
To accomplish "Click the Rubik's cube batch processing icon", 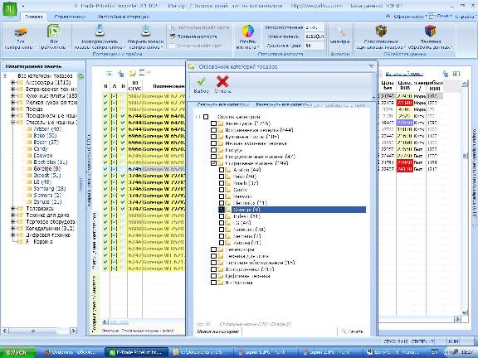I will point(431,31).
